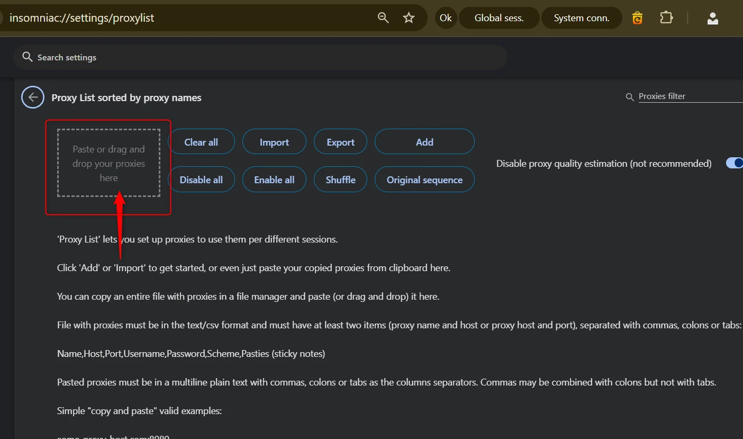Click the 'Proxy List sorted by proxy names' heading
Viewport: 743px width, 439px height.
point(126,97)
